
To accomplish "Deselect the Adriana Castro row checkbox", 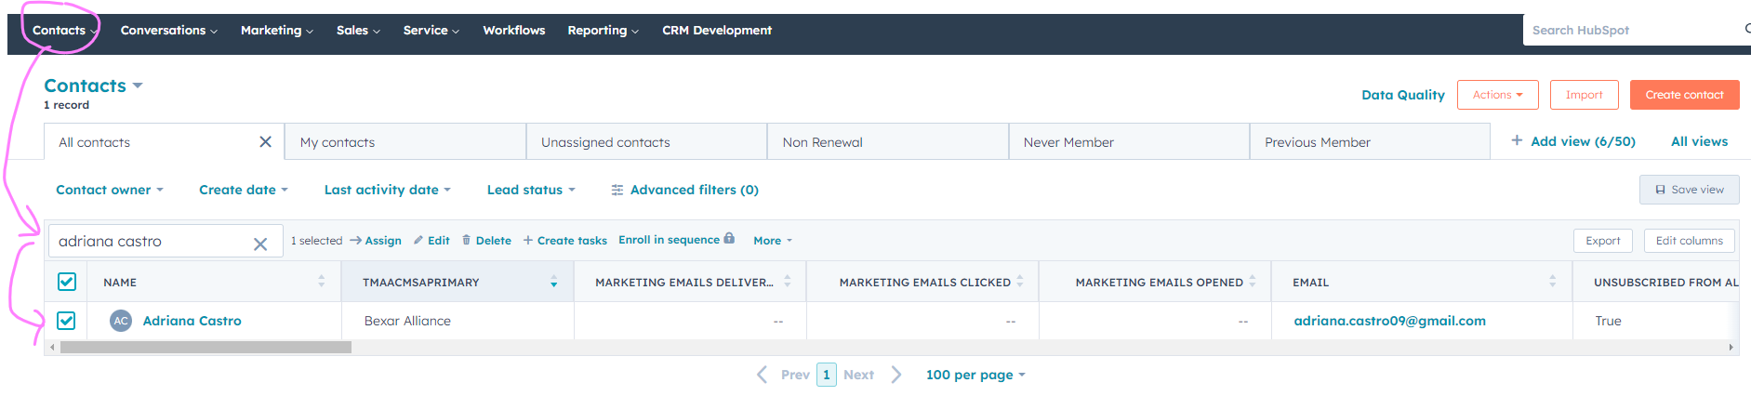I will 66,321.
